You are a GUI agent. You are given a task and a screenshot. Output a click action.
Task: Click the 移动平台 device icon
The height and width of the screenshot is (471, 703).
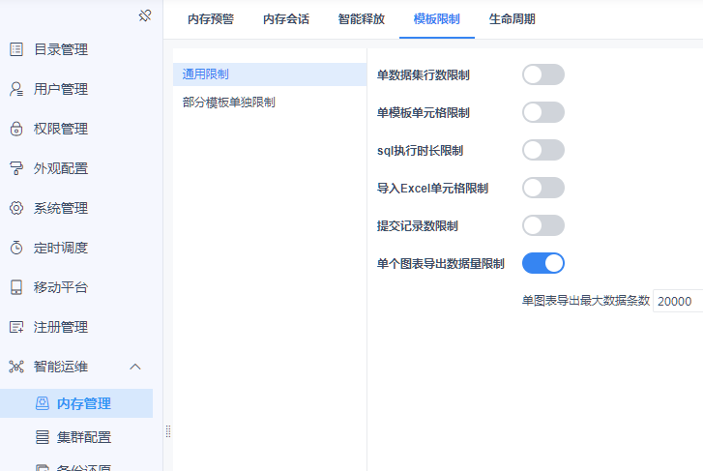pyautogui.click(x=16, y=287)
